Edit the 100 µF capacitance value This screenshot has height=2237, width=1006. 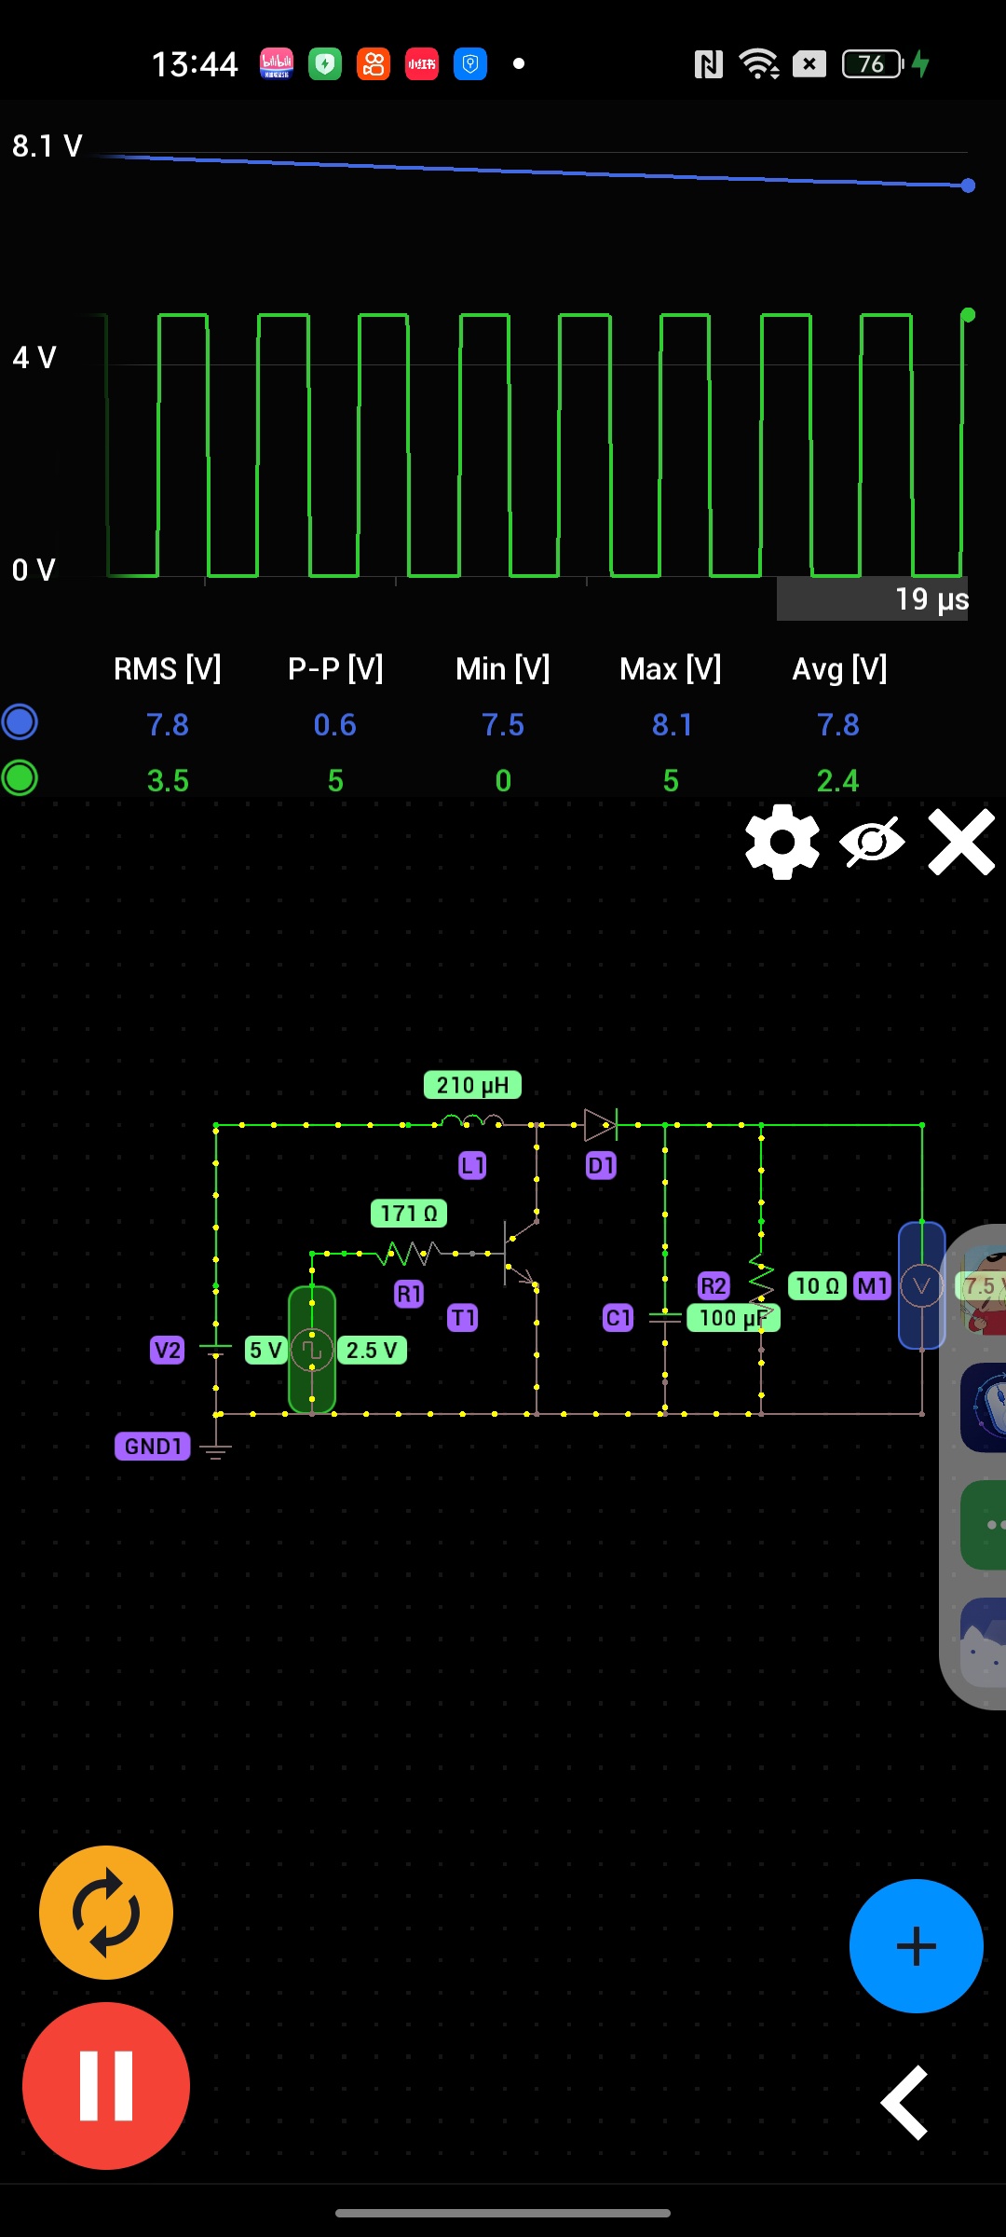(733, 1318)
